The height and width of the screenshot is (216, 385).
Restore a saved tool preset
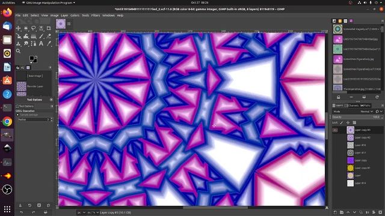point(29,205)
